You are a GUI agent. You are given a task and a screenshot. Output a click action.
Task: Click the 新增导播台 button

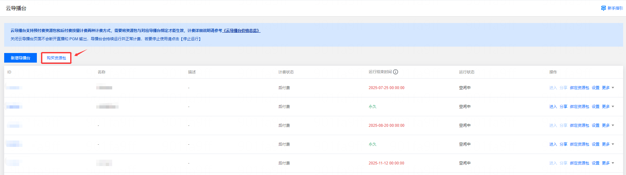tap(21, 58)
